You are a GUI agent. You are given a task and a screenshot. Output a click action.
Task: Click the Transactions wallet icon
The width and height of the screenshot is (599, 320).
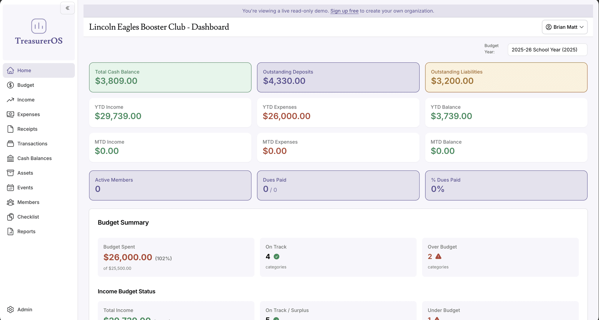tap(10, 143)
